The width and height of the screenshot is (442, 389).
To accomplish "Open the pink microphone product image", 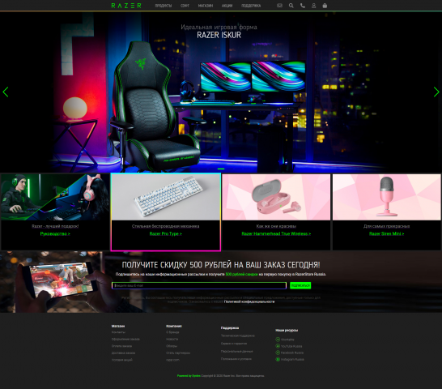I will pyautogui.click(x=387, y=197).
